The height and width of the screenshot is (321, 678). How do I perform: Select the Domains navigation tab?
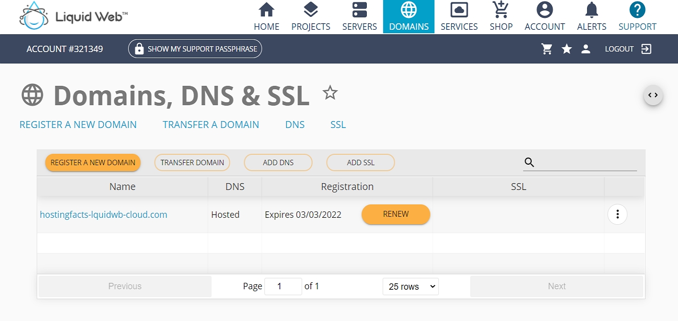coord(409,17)
